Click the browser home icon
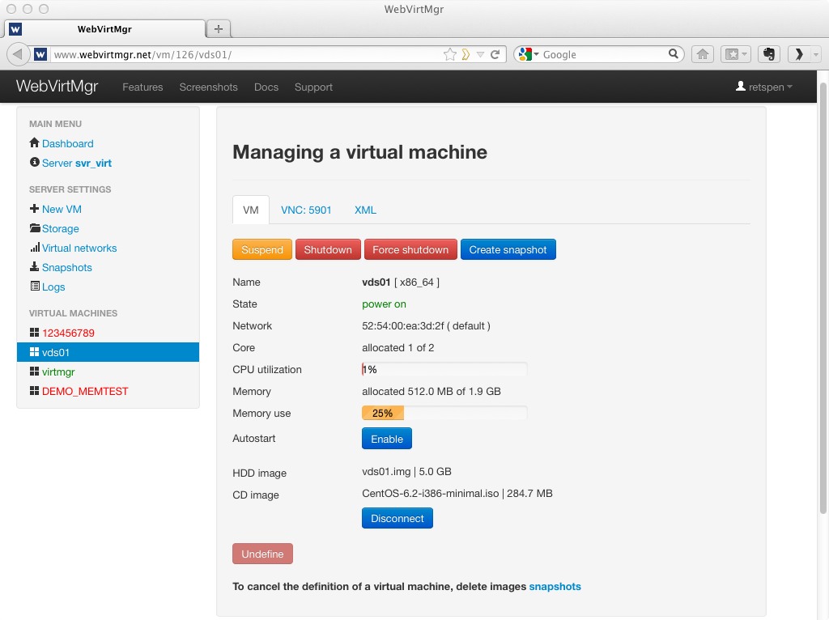The height and width of the screenshot is (620, 829). coord(703,54)
